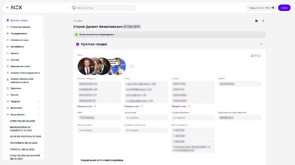The image size is (295, 165).
Task: Collapse the Краткая сводка section
Action: tap(261, 44)
